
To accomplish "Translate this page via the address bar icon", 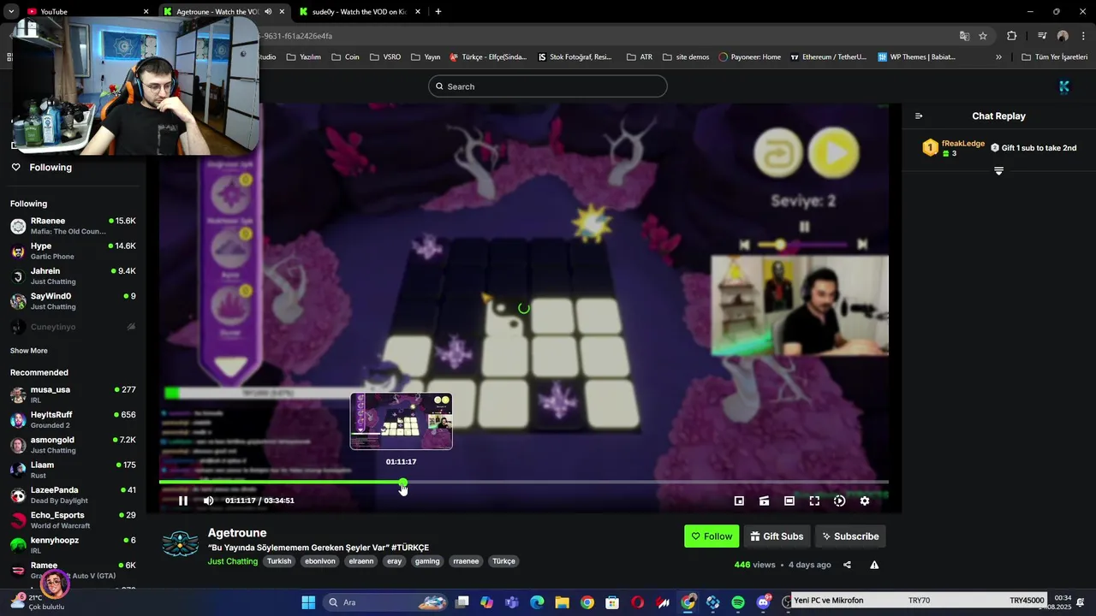I will 964,36.
